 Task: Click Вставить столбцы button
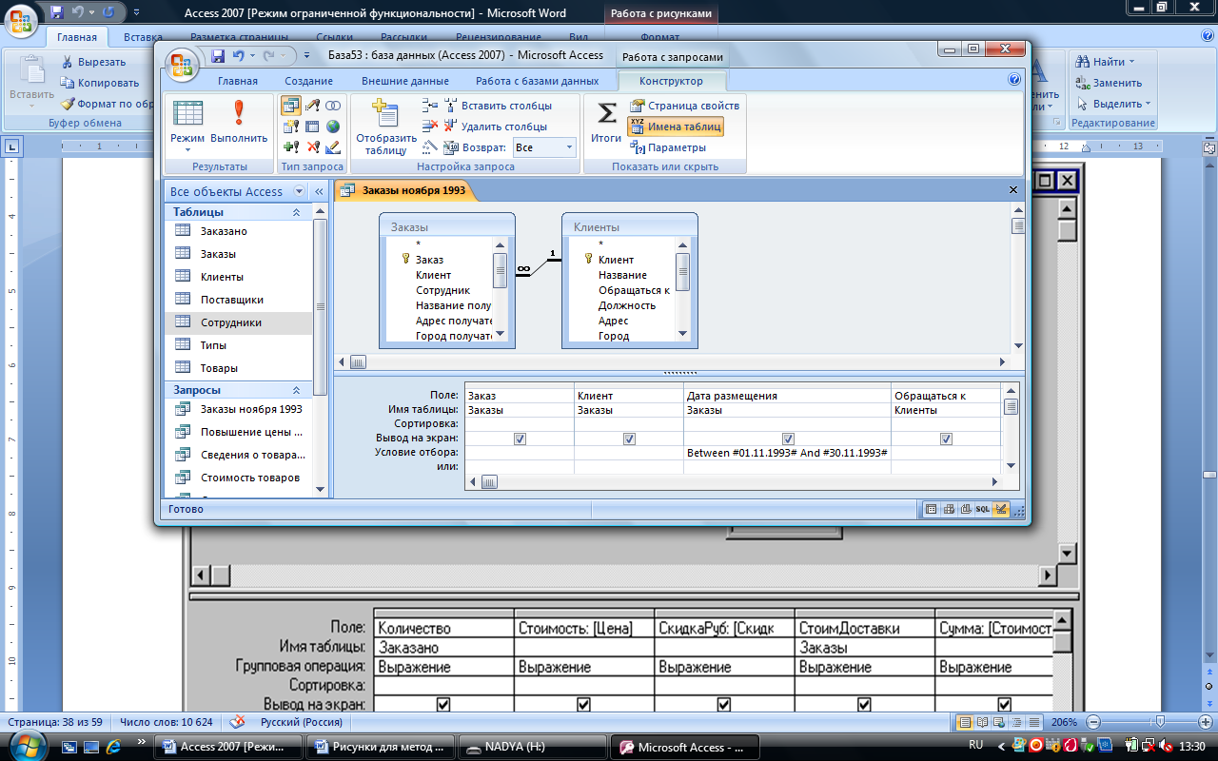tap(498, 106)
